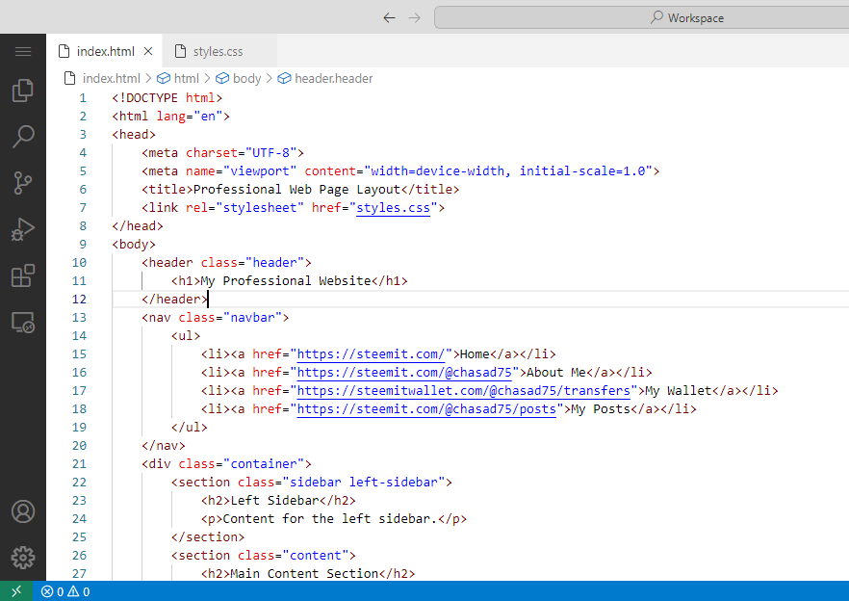Click the 'My Wallet' link text

(678, 391)
